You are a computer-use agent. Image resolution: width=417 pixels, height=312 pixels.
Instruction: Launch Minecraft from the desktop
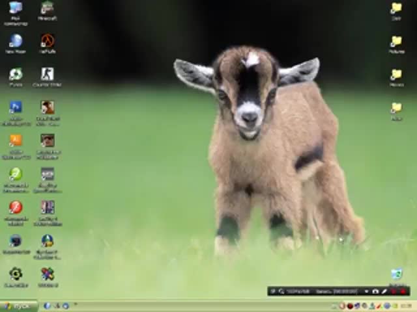pos(47,8)
